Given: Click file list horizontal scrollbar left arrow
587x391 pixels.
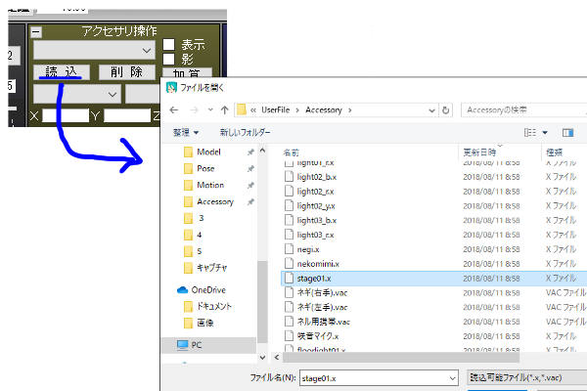Looking at the screenshot, I should pos(277,358).
